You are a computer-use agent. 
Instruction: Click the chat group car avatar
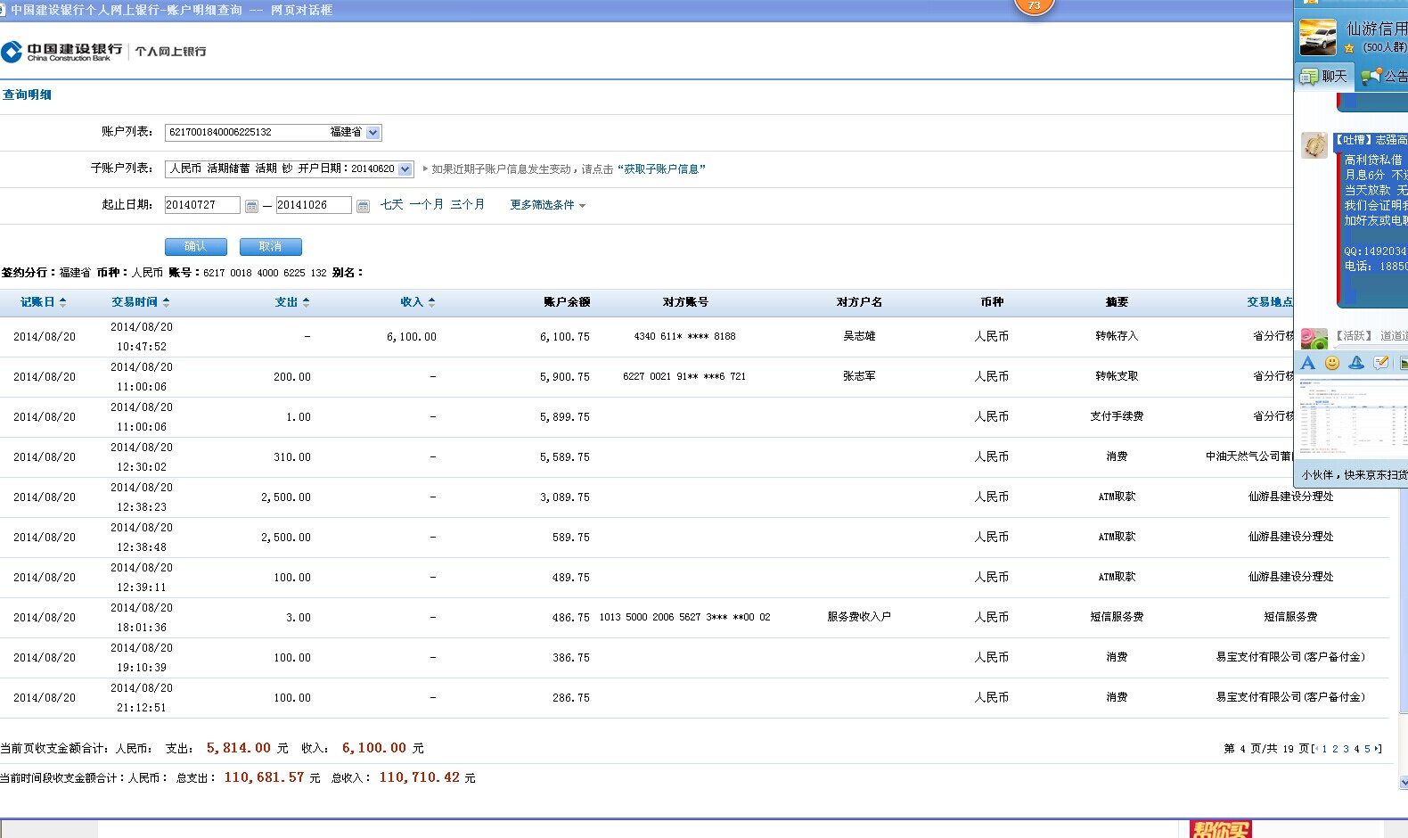1317,37
